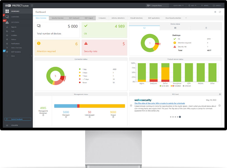Open the help icon under Managed
This screenshot has height=168, width=227.
point(66,117)
